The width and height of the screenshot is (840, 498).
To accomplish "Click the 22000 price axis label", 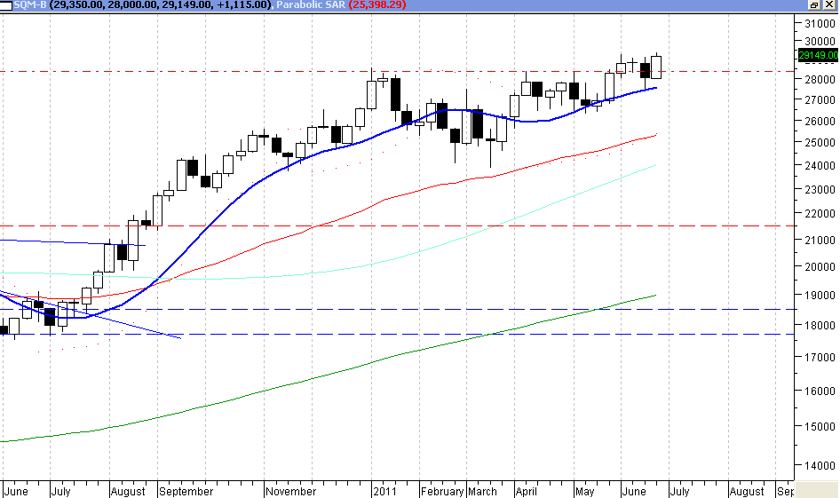I will pos(820,213).
